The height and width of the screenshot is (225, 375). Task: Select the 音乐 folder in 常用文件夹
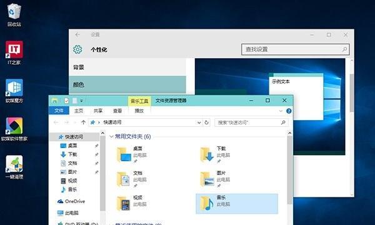pyautogui.click(x=237, y=204)
